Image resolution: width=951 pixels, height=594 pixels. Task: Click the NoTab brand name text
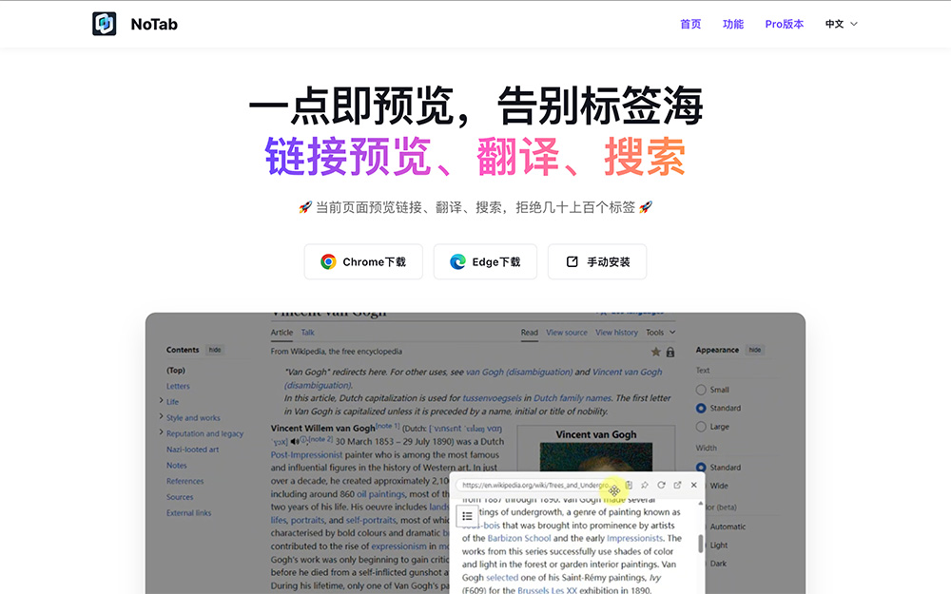click(x=154, y=25)
